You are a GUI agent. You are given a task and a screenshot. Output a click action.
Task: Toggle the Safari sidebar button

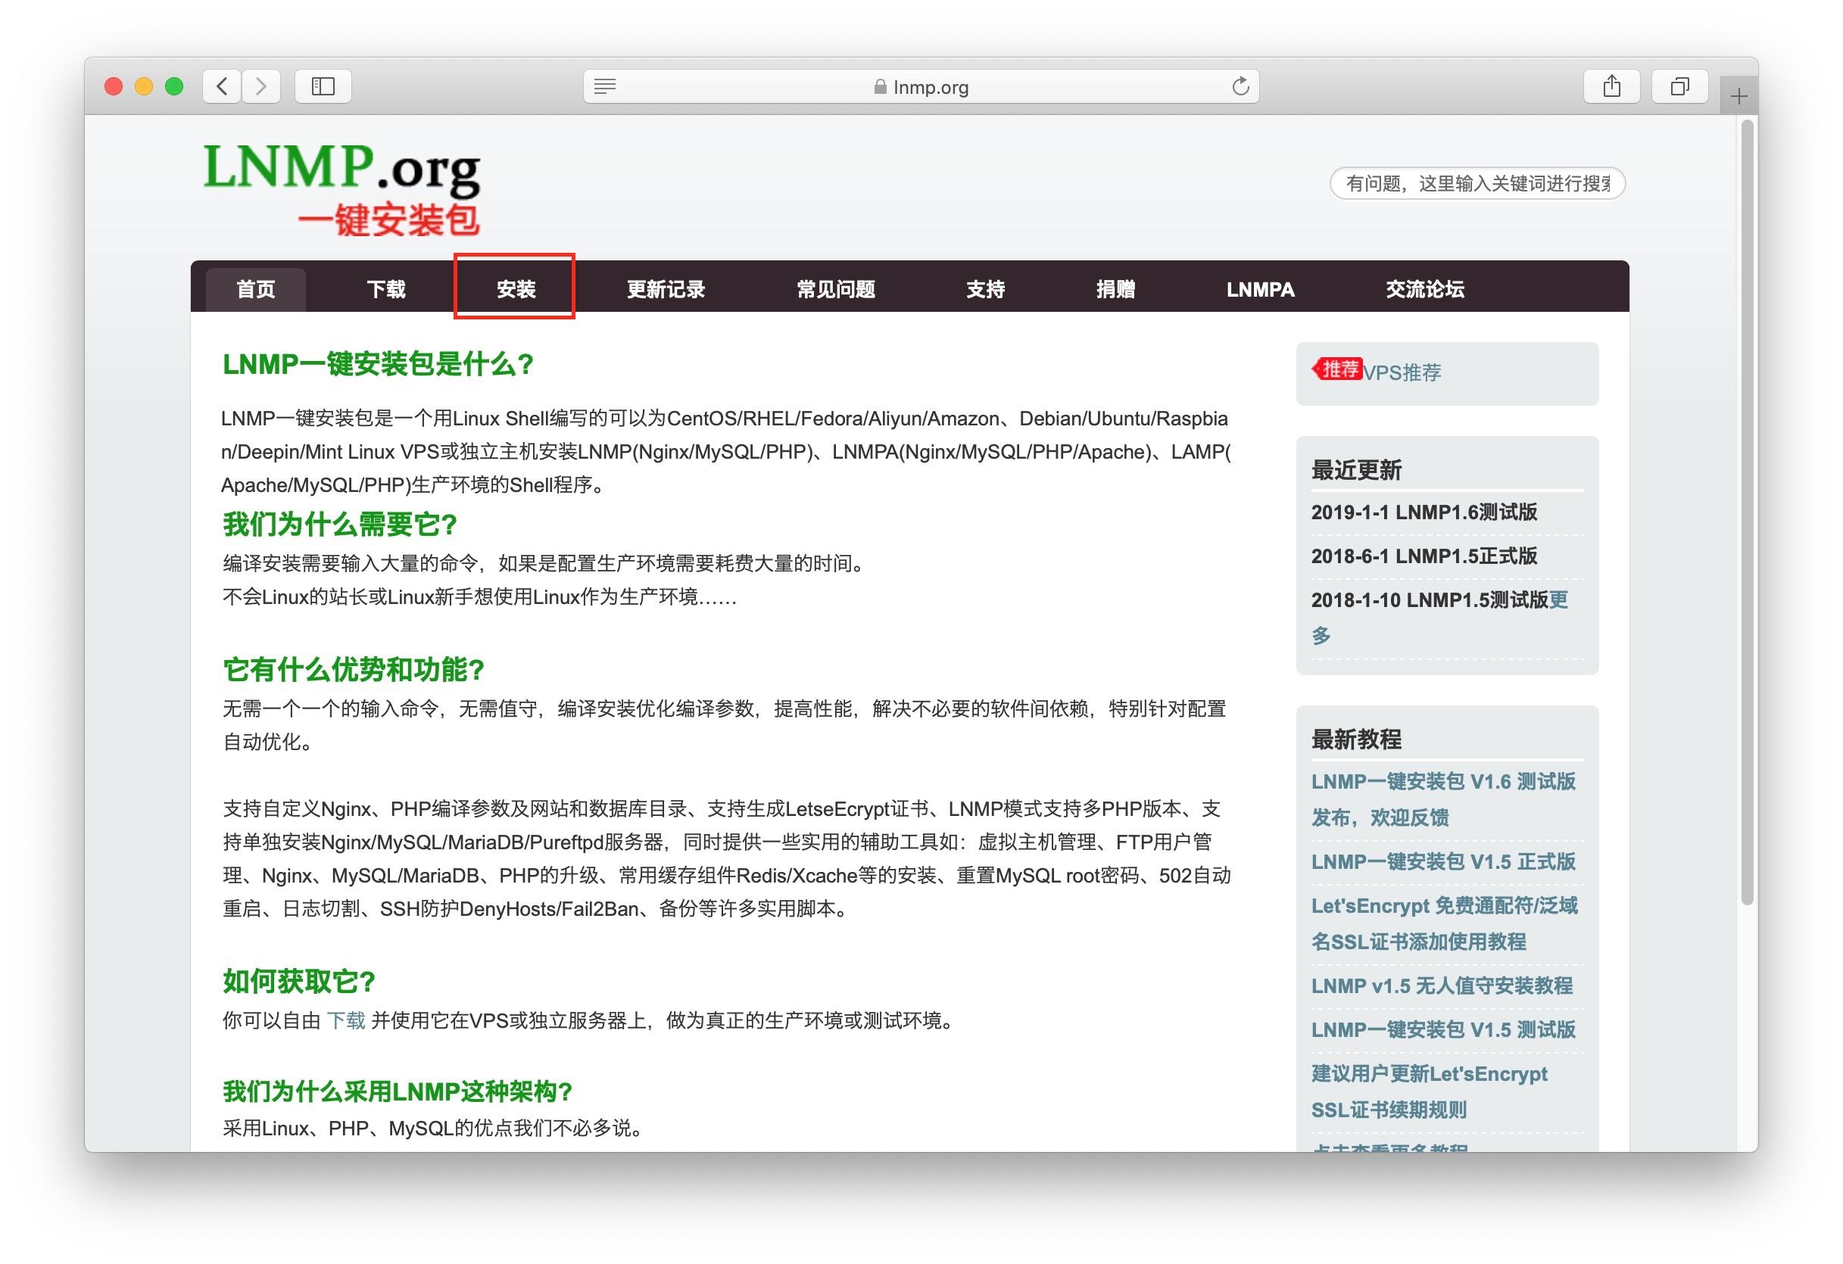323,86
